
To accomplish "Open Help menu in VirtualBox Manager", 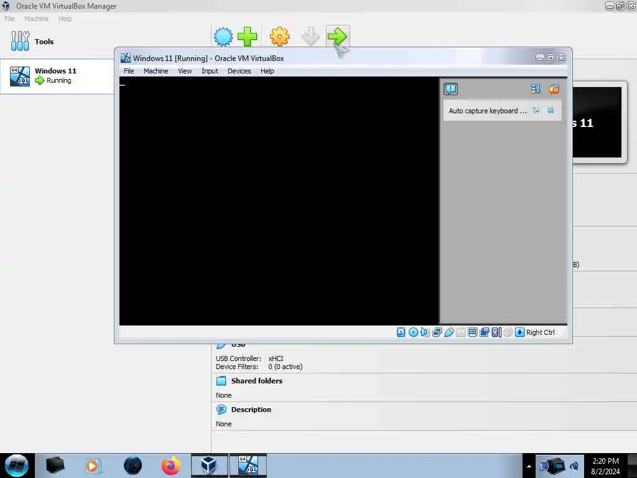I will (65, 19).
